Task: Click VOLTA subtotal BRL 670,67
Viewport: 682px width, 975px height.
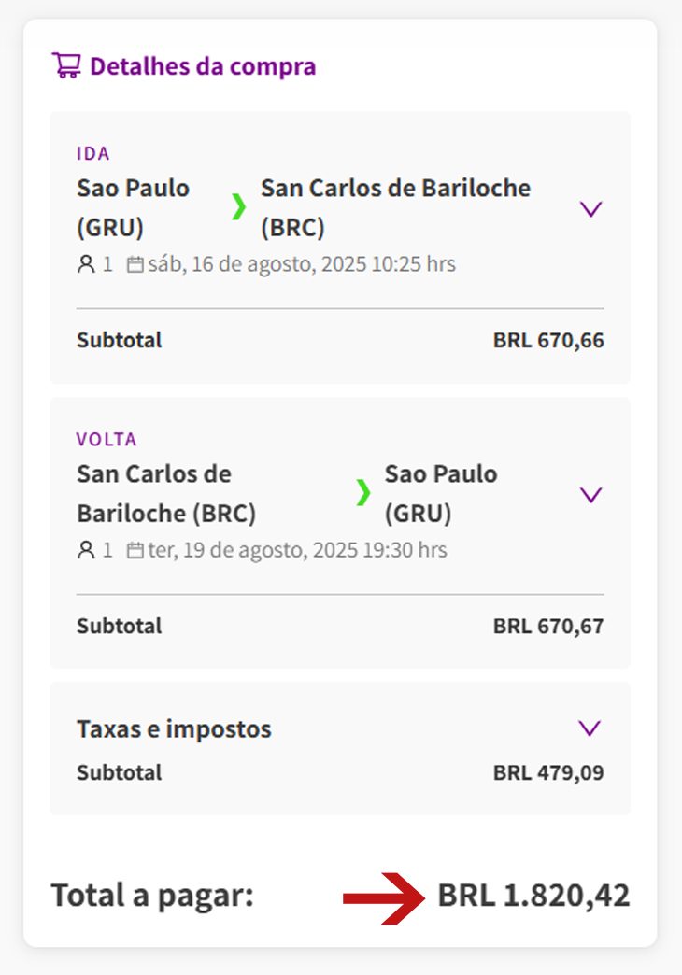Action: click(x=548, y=626)
